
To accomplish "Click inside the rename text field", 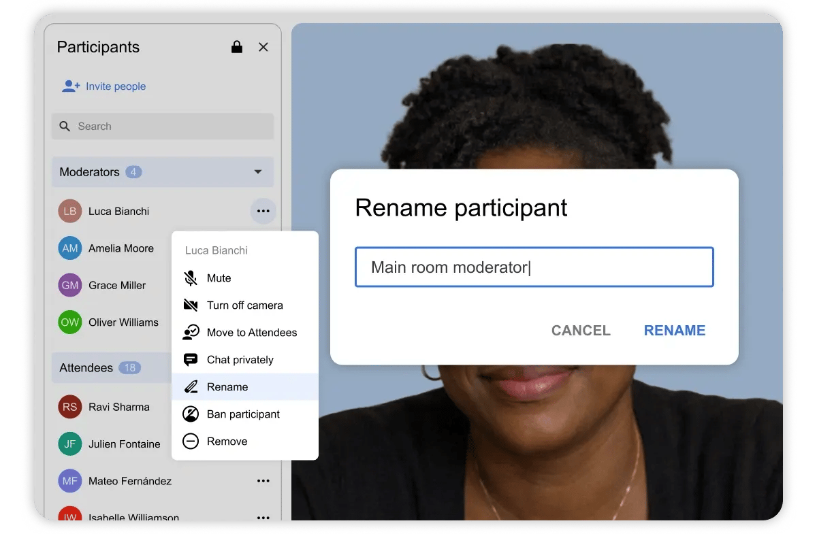I will click(x=534, y=267).
